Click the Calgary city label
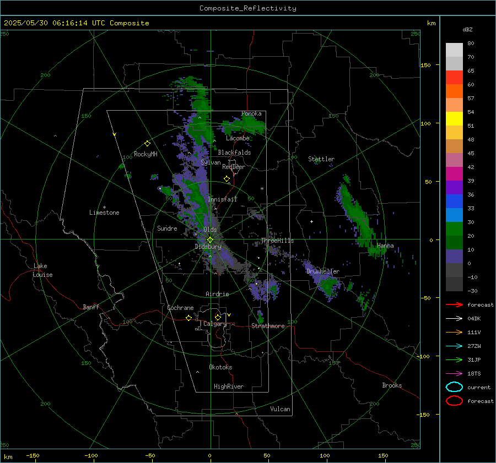The image size is (496, 463). pos(215,324)
